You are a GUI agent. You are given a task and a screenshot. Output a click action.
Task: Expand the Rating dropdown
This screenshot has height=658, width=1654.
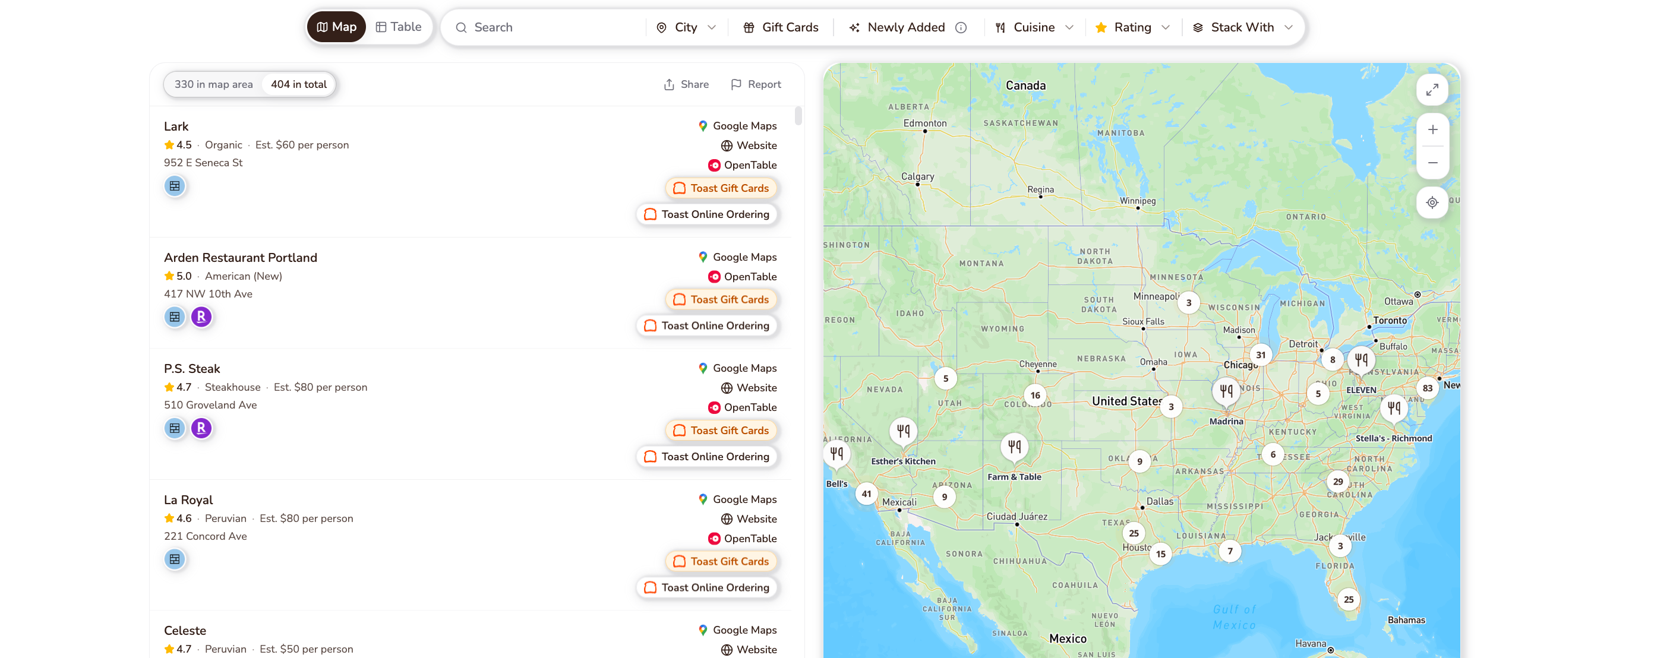pyautogui.click(x=1132, y=27)
